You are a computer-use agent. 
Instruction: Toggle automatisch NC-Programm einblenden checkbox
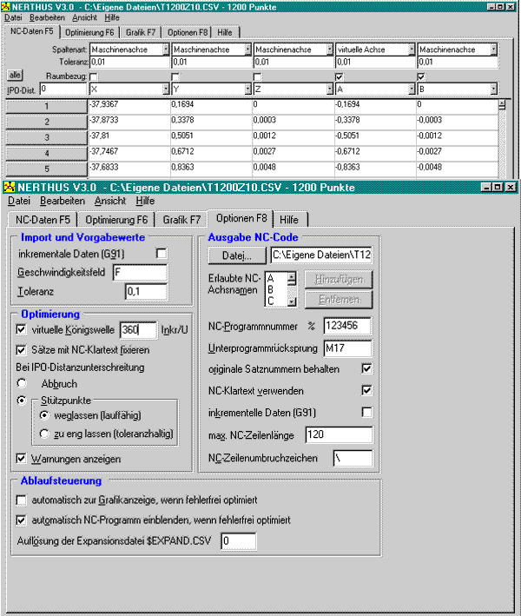[x=21, y=520]
